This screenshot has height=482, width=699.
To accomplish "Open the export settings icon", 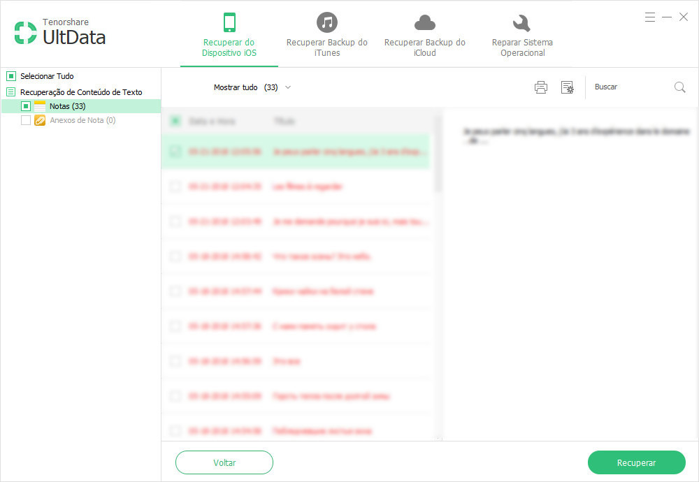I will pos(568,87).
